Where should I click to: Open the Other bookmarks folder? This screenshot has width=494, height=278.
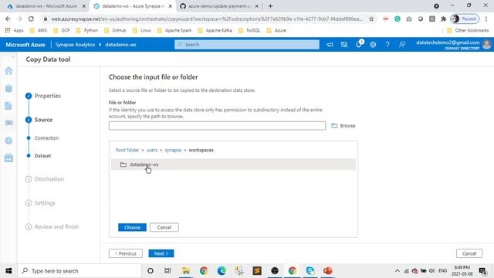[x=468, y=31]
